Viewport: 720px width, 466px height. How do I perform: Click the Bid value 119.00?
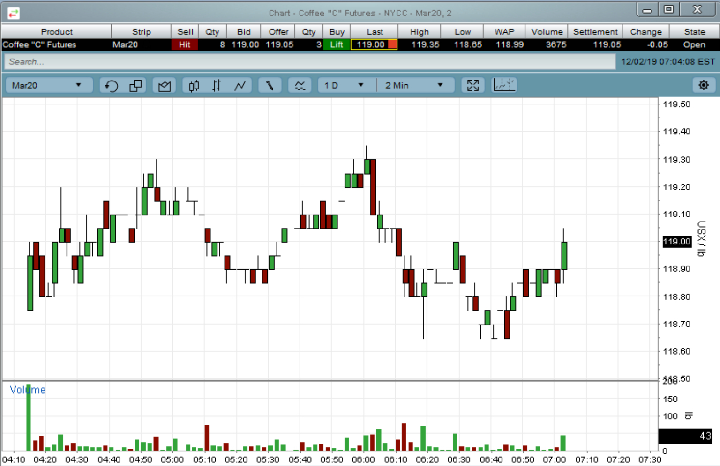(245, 44)
